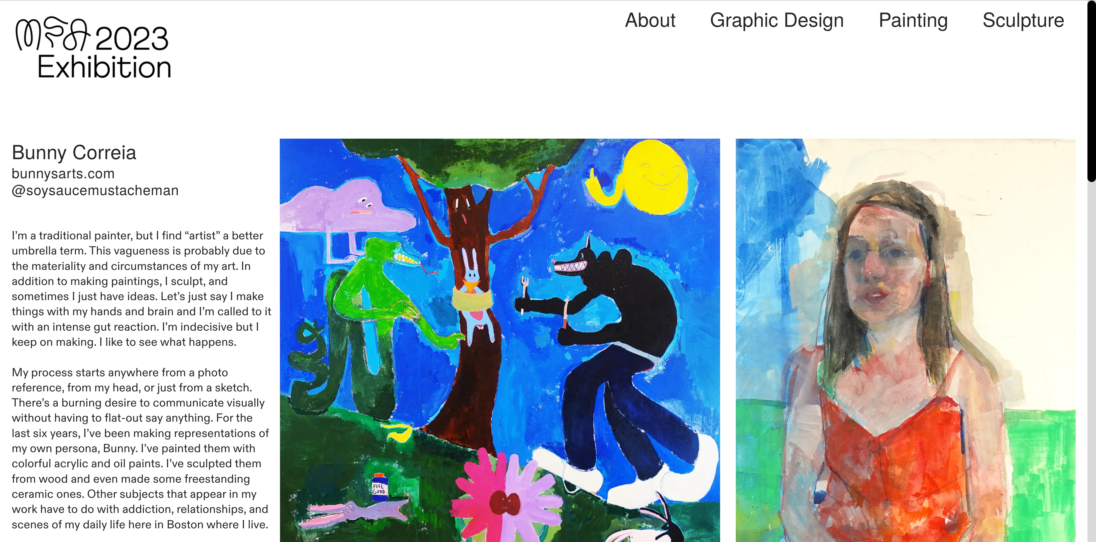Open the About page
This screenshot has height=542, width=1096.
[x=650, y=21]
